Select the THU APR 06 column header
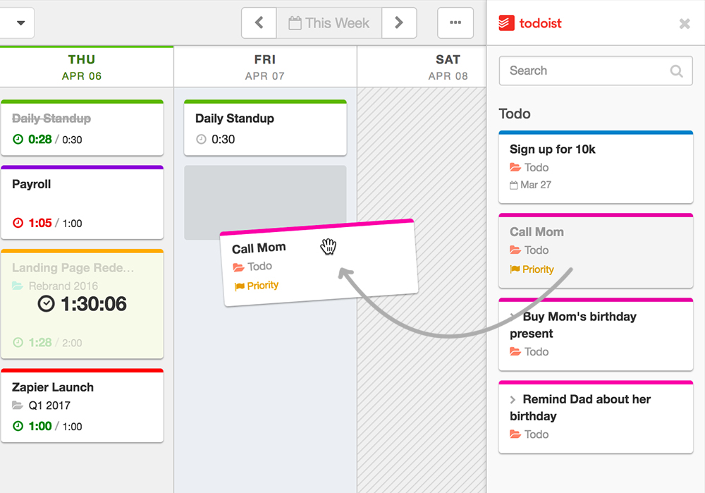Image resolution: width=705 pixels, height=493 pixels. [82, 67]
